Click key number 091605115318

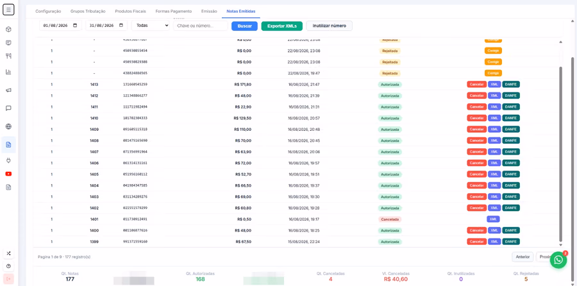(135, 129)
